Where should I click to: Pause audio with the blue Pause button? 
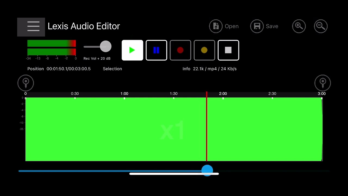[156, 50]
